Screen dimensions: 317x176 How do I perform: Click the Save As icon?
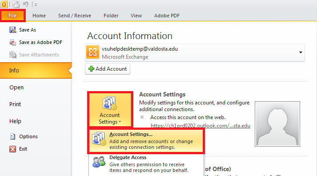13,30
